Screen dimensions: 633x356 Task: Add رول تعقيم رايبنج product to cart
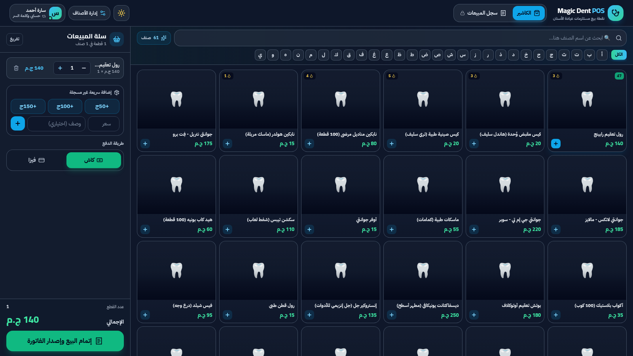[x=556, y=144]
